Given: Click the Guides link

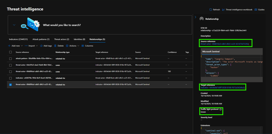Looking at the screenshot, I should click(261, 10).
